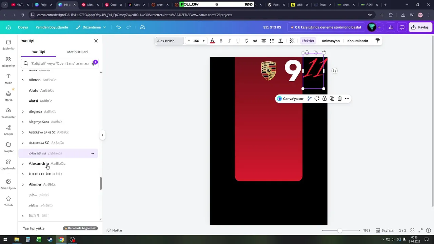Open the Sihirli İçerik panel
Viewport: 434px width, 244px height.
(8, 184)
